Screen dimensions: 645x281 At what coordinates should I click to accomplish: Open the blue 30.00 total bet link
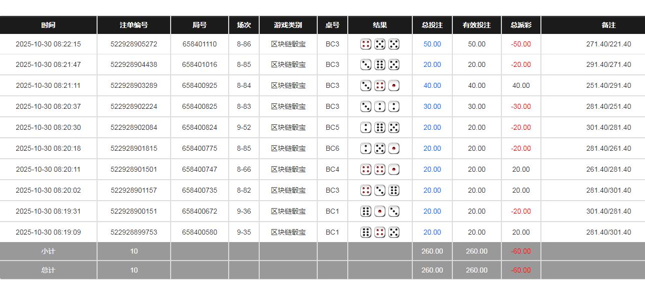pyautogui.click(x=432, y=106)
